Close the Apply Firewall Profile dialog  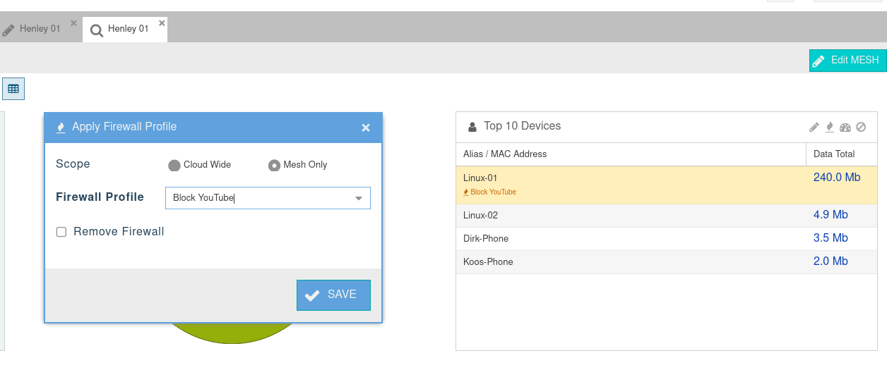coord(366,128)
